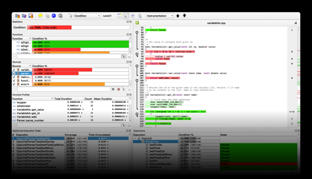Uncheck the testFloat execution checkbox
The image size is (312, 179).
(x=147, y=148)
